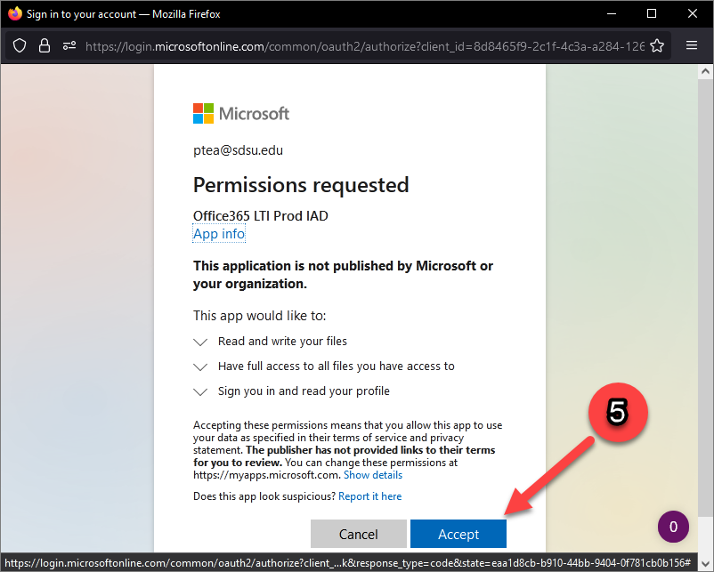Click the address bar URL field
714x572 pixels.
(356, 45)
